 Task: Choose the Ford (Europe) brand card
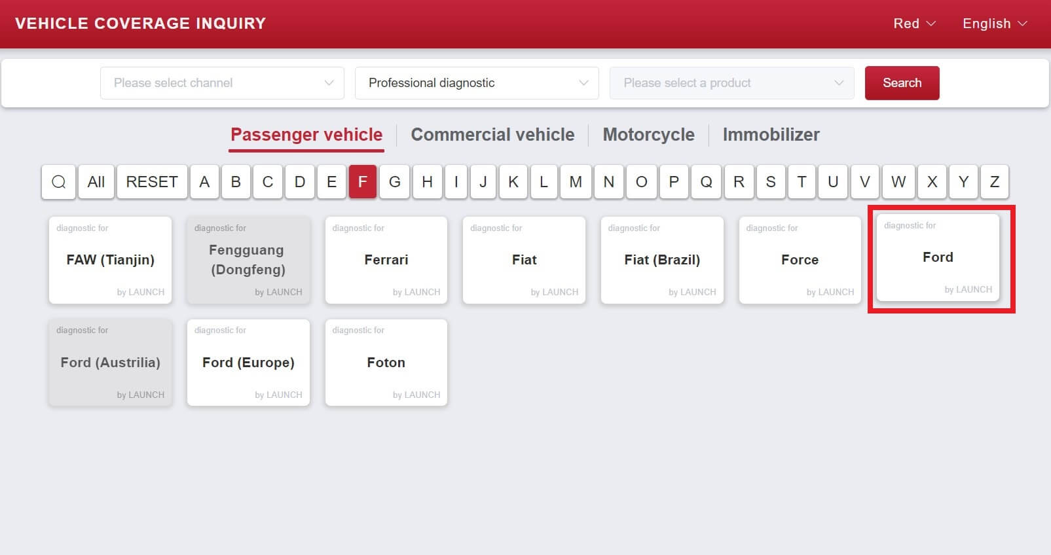point(248,363)
